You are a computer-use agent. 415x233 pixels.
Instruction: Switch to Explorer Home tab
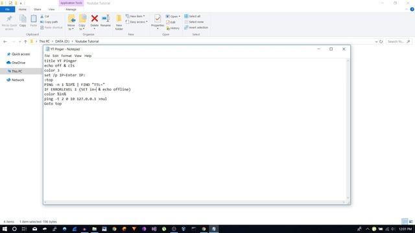(22, 9)
